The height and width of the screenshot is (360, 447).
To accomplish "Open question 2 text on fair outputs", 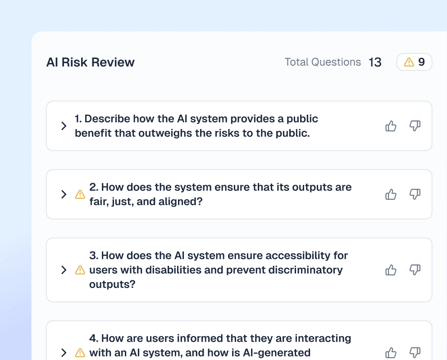I will (x=220, y=194).
